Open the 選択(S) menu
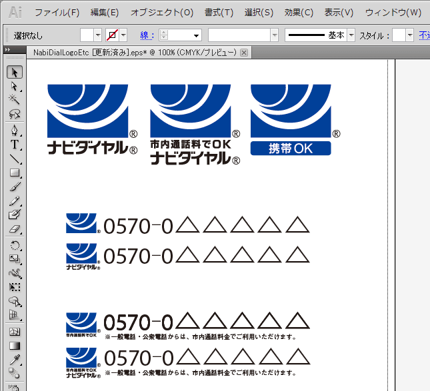The width and height of the screenshot is (430, 391). [259, 13]
